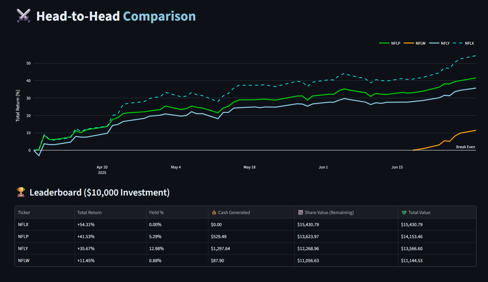
Task: Select the NFLX ticker cell in the table
Action: 45,224
